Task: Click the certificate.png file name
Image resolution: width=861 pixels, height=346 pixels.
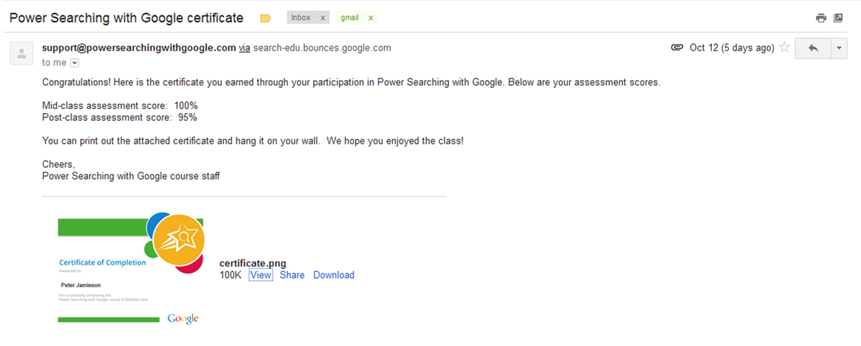Action: (253, 263)
